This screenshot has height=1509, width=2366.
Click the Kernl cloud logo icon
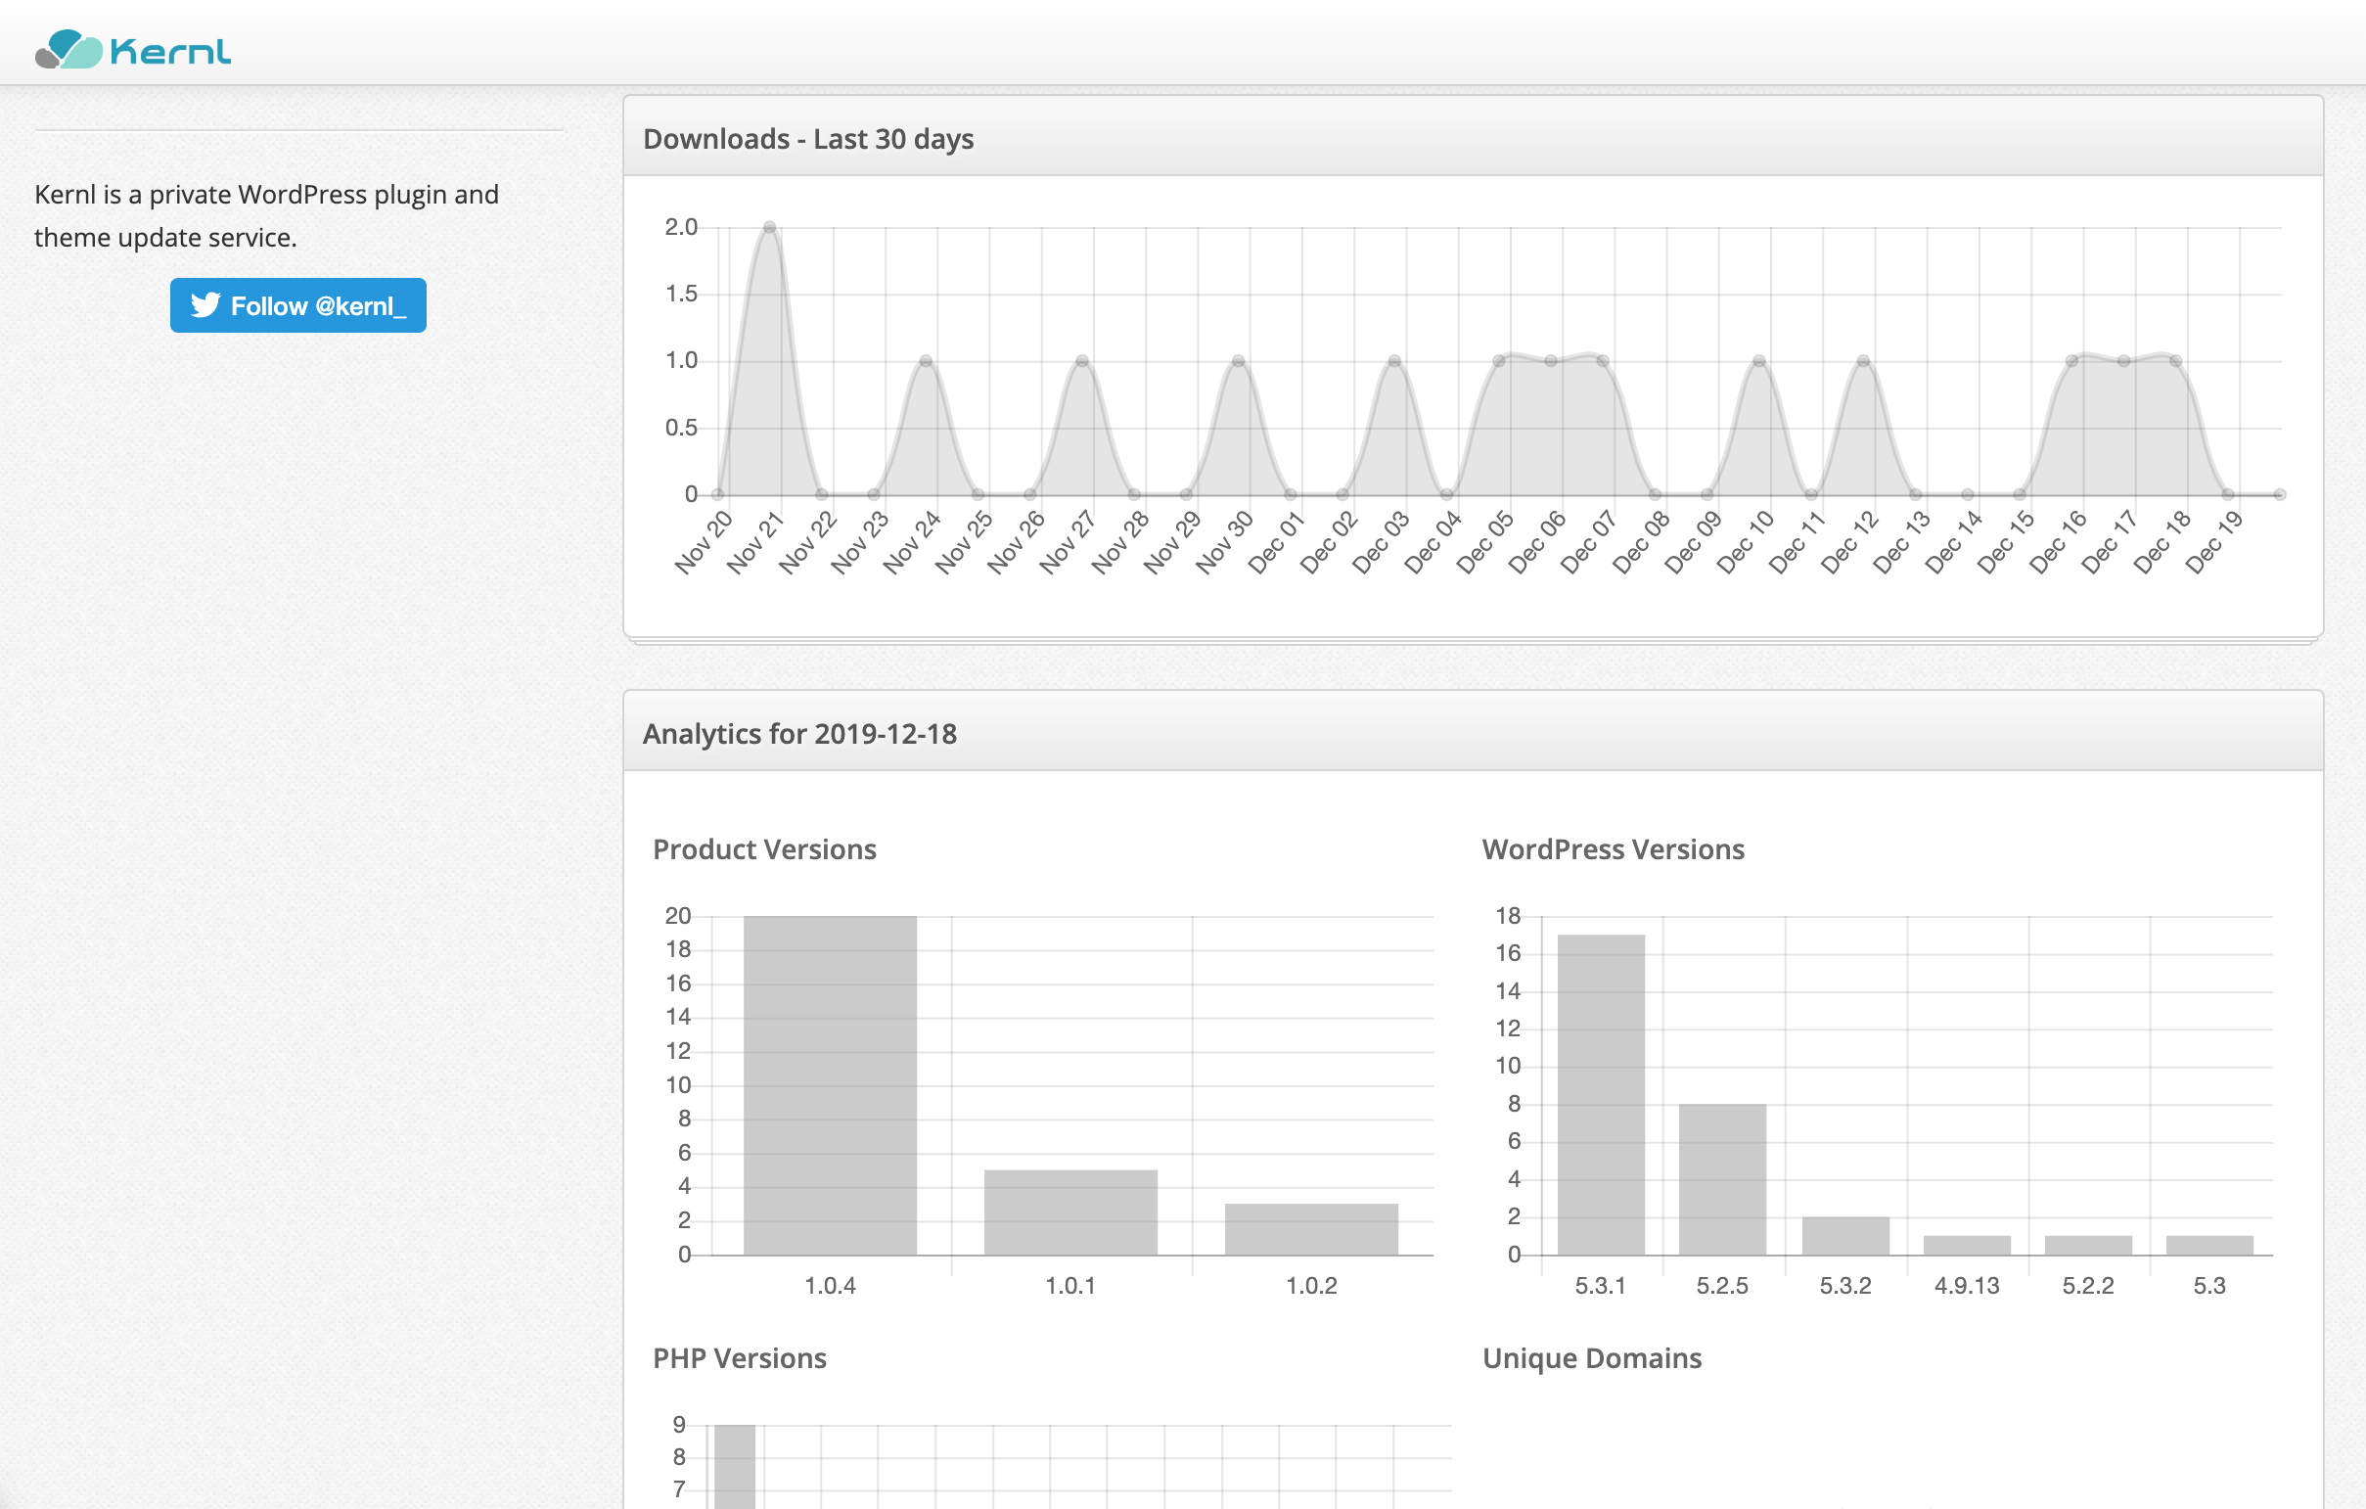coord(68,49)
